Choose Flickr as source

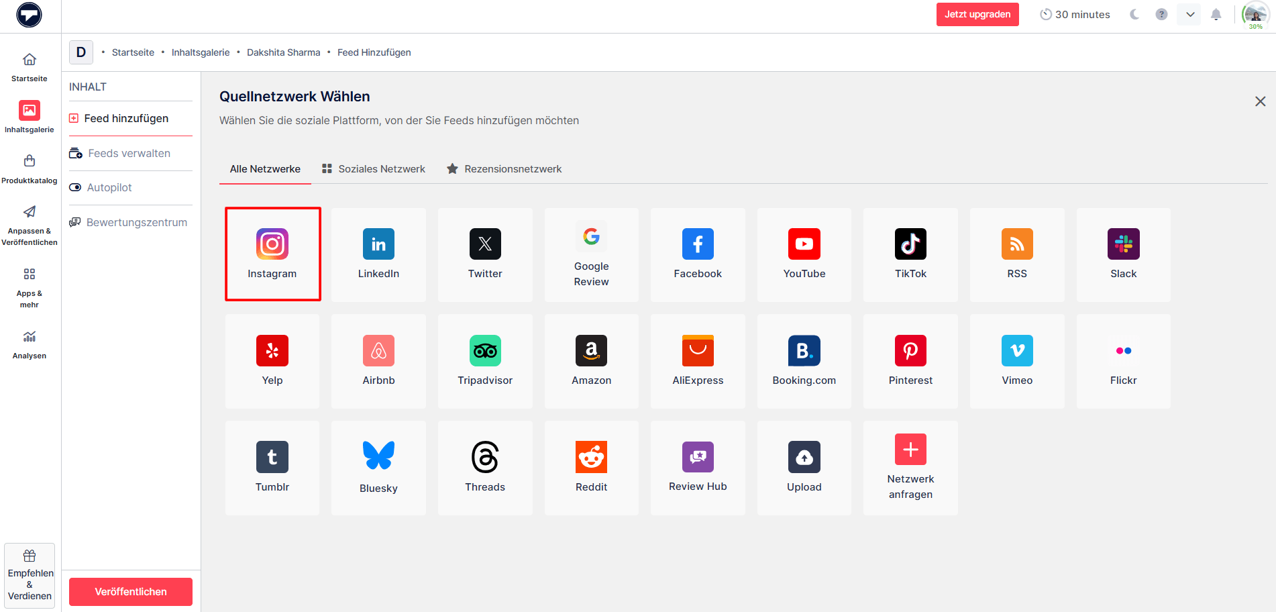tap(1124, 361)
